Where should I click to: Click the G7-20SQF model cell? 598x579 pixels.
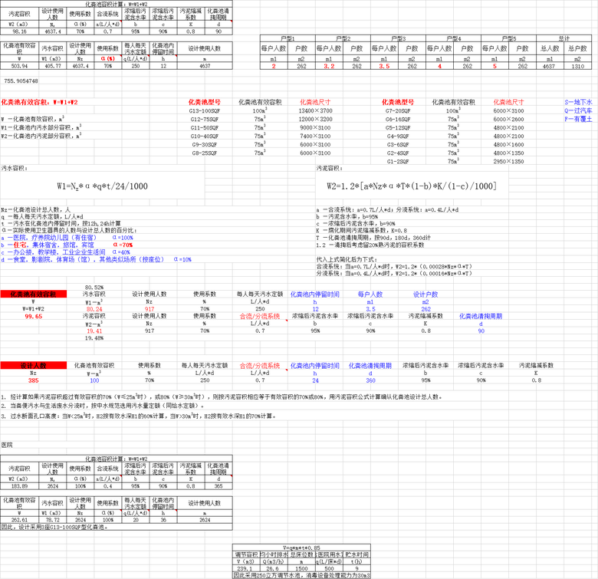(400, 110)
